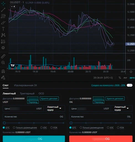Viewport: 135px width, 142px height.
Task: Toggle percent scale on chart
Action: click(x=120, y=78)
